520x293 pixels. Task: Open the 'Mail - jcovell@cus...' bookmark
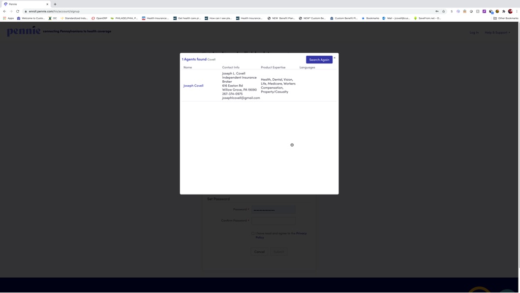[397, 18]
